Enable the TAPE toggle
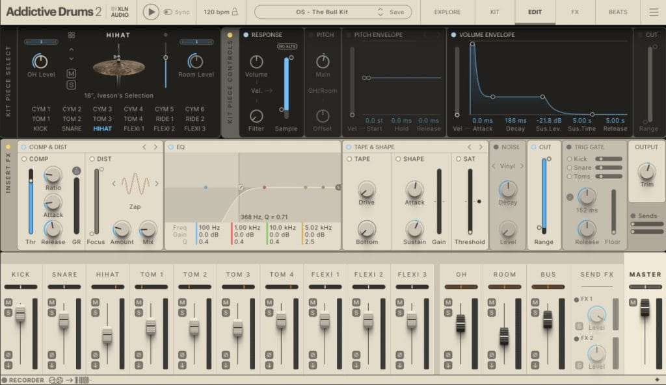This screenshot has width=666, height=385. pyautogui.click(x=349, y=158)
